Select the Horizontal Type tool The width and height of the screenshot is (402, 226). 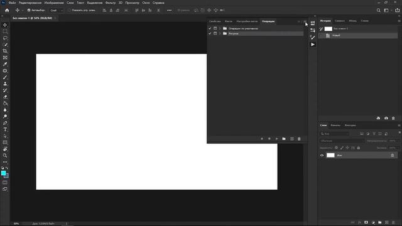(5, 129)
